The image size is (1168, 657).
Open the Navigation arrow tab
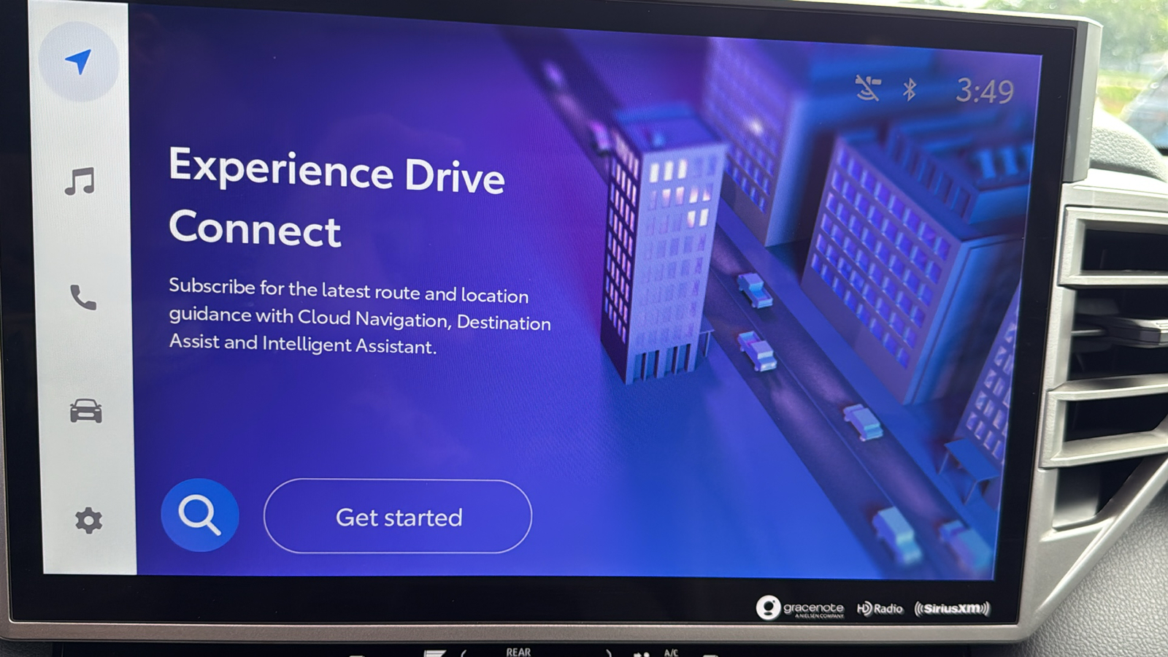(79, 62)
